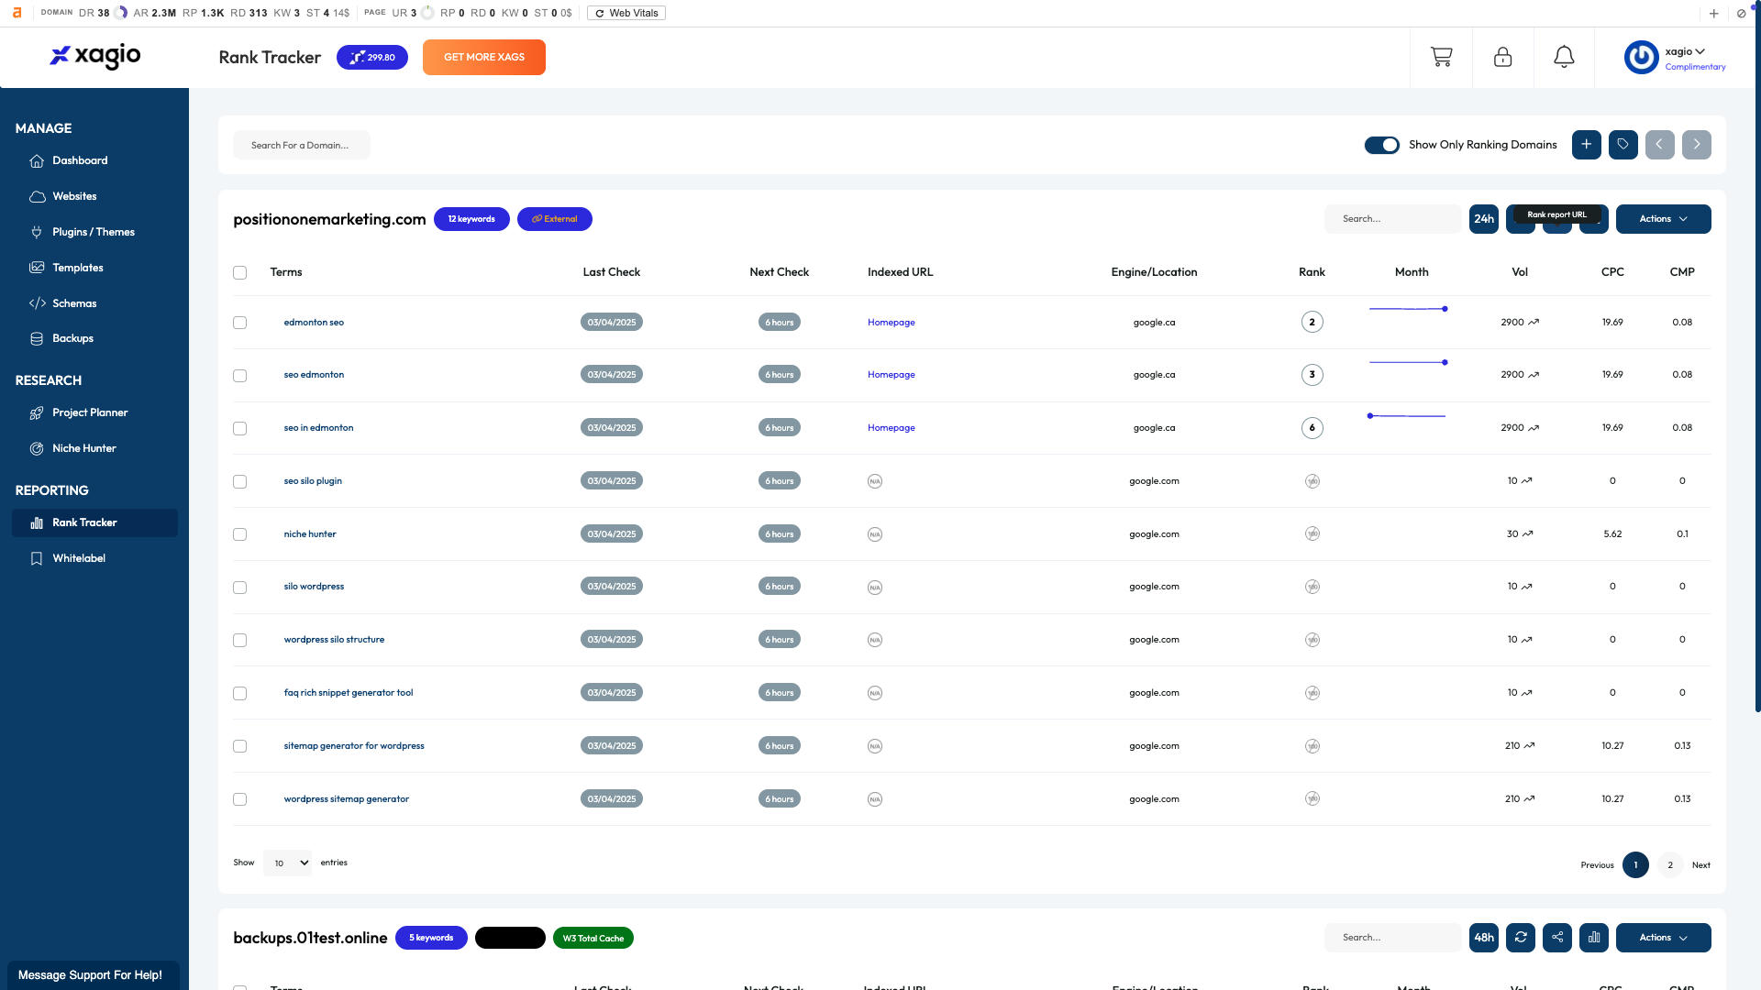
Task: Click the plus icon at top right of browser bar
Action: point(1713,13)
